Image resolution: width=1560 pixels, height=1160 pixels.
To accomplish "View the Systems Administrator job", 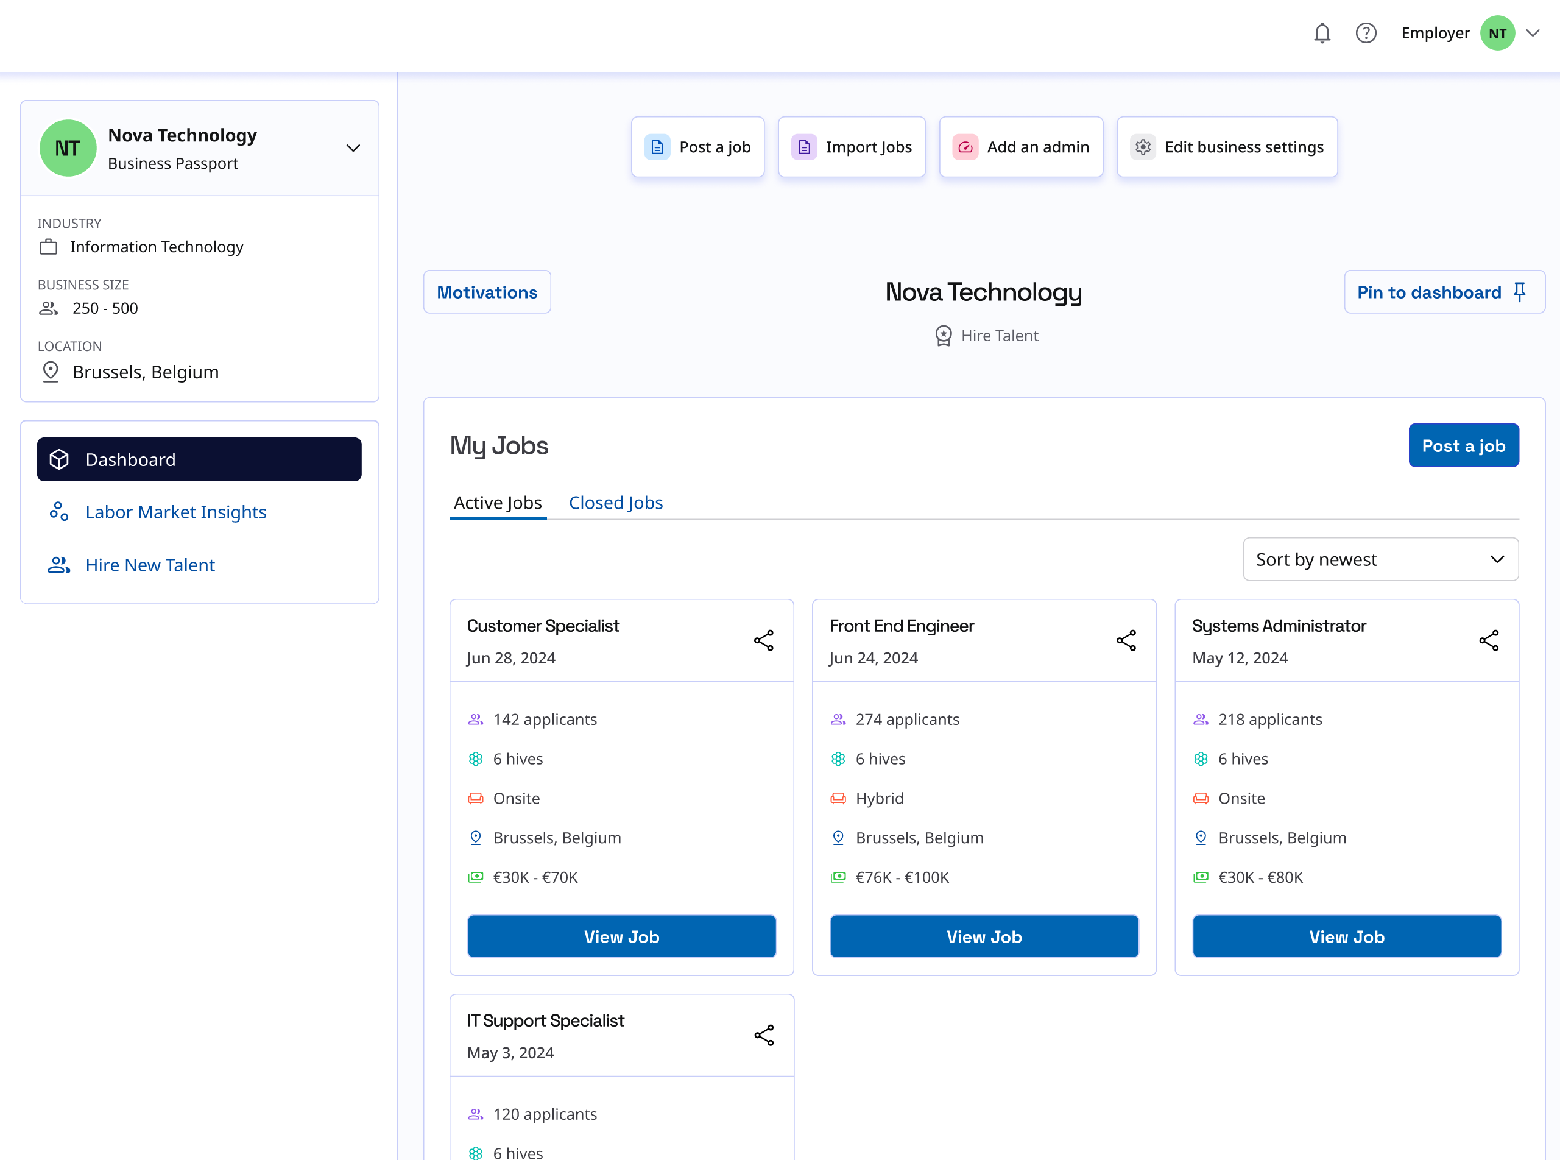I will pos(1347,936).
